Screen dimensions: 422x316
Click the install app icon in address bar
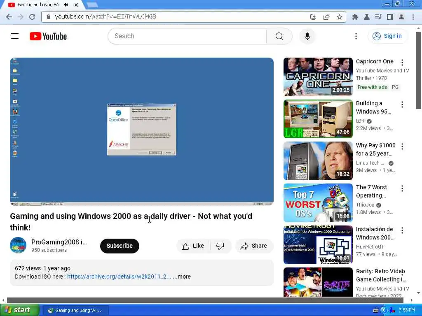[x=313, y=17]
